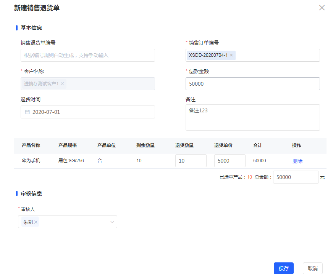Click the 剩余数量 column header
This screenshot has height=278, width=333.
pos(145,145)
